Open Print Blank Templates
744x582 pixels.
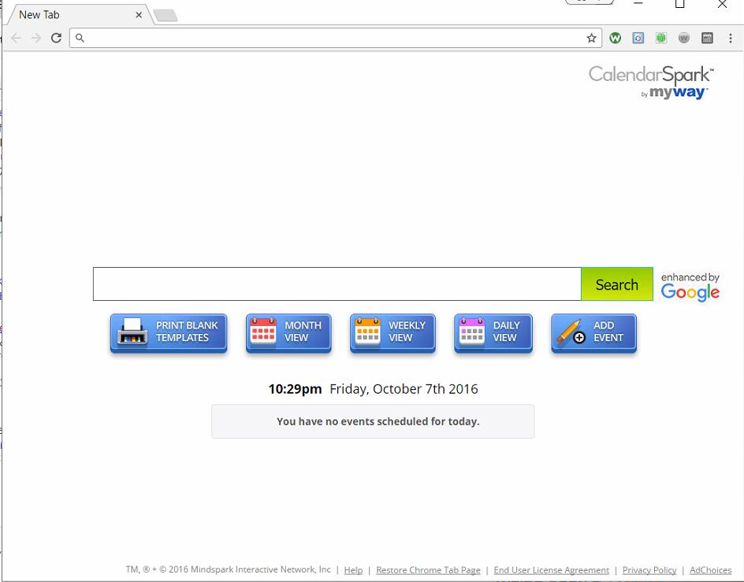pos(169,333)
